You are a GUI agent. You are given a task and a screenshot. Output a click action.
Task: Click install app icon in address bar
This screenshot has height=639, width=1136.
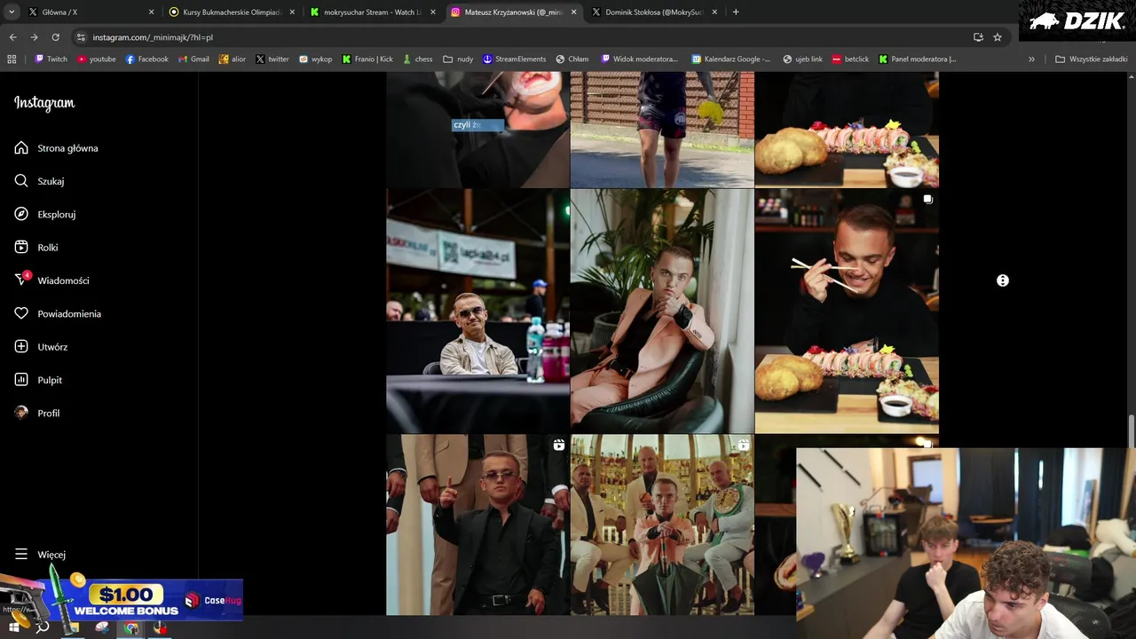click(978, 37)
